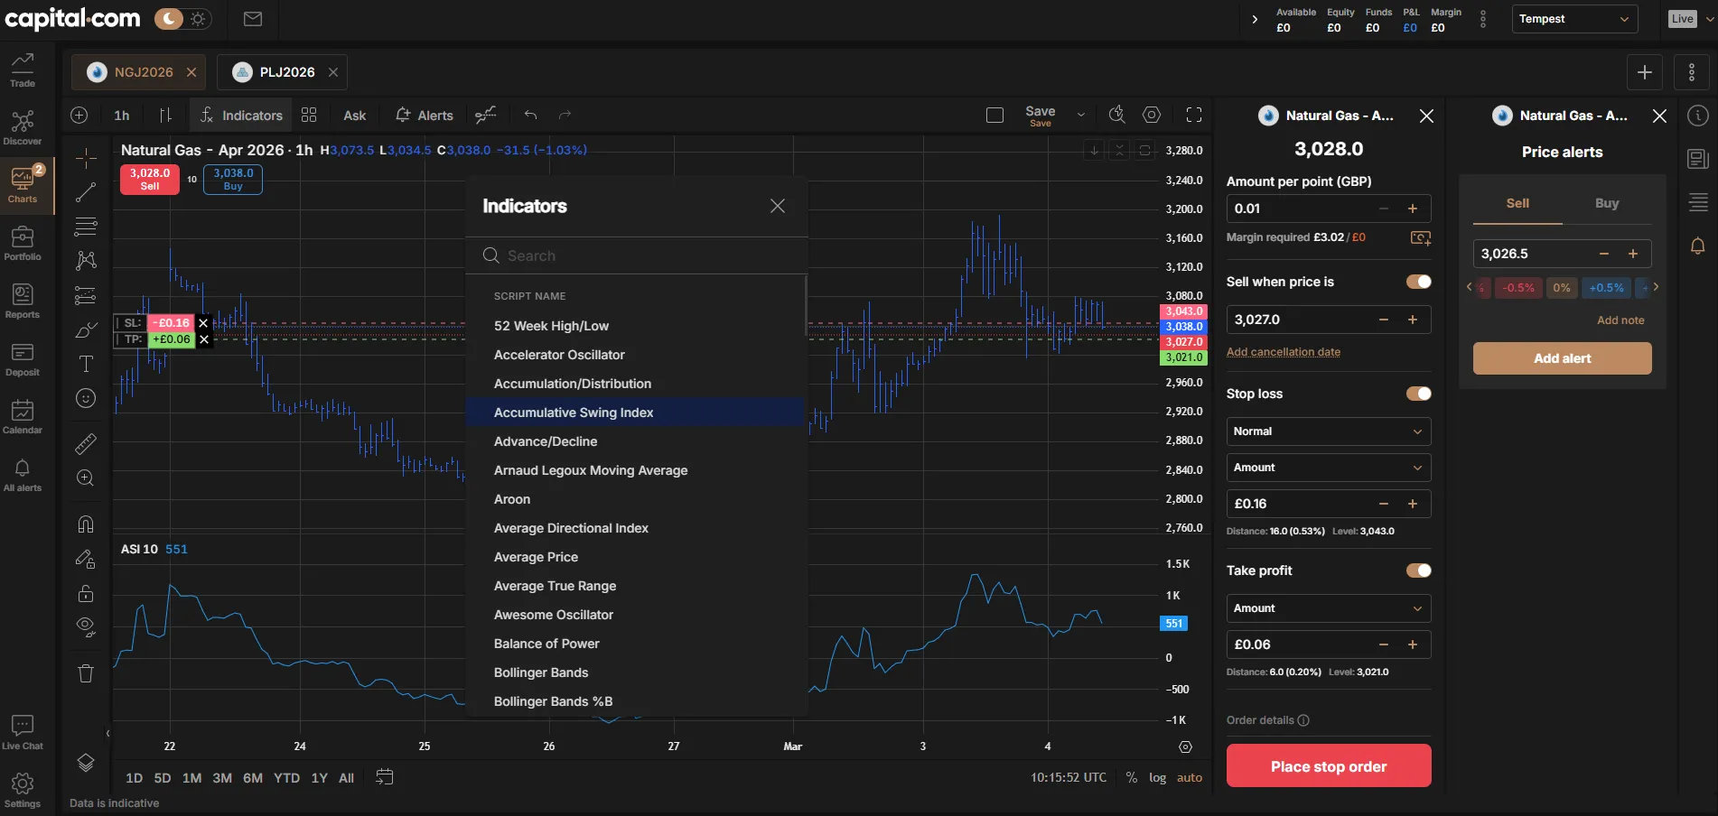
Task: Toggle the Take profit switch
Action: pyautogui.click(x=1419, y=570)
